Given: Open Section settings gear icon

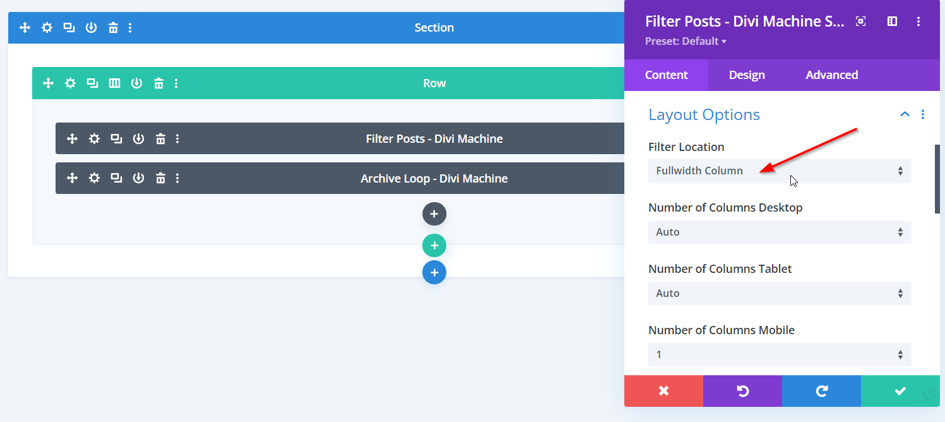Looking at the screenshot, I should pyautogui.click(x=47, y=28).
